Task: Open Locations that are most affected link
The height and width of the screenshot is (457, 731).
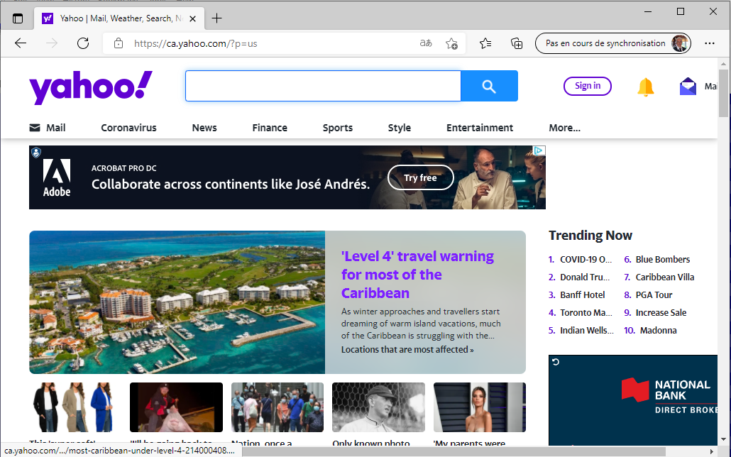Action: click(x=407, y=349)
